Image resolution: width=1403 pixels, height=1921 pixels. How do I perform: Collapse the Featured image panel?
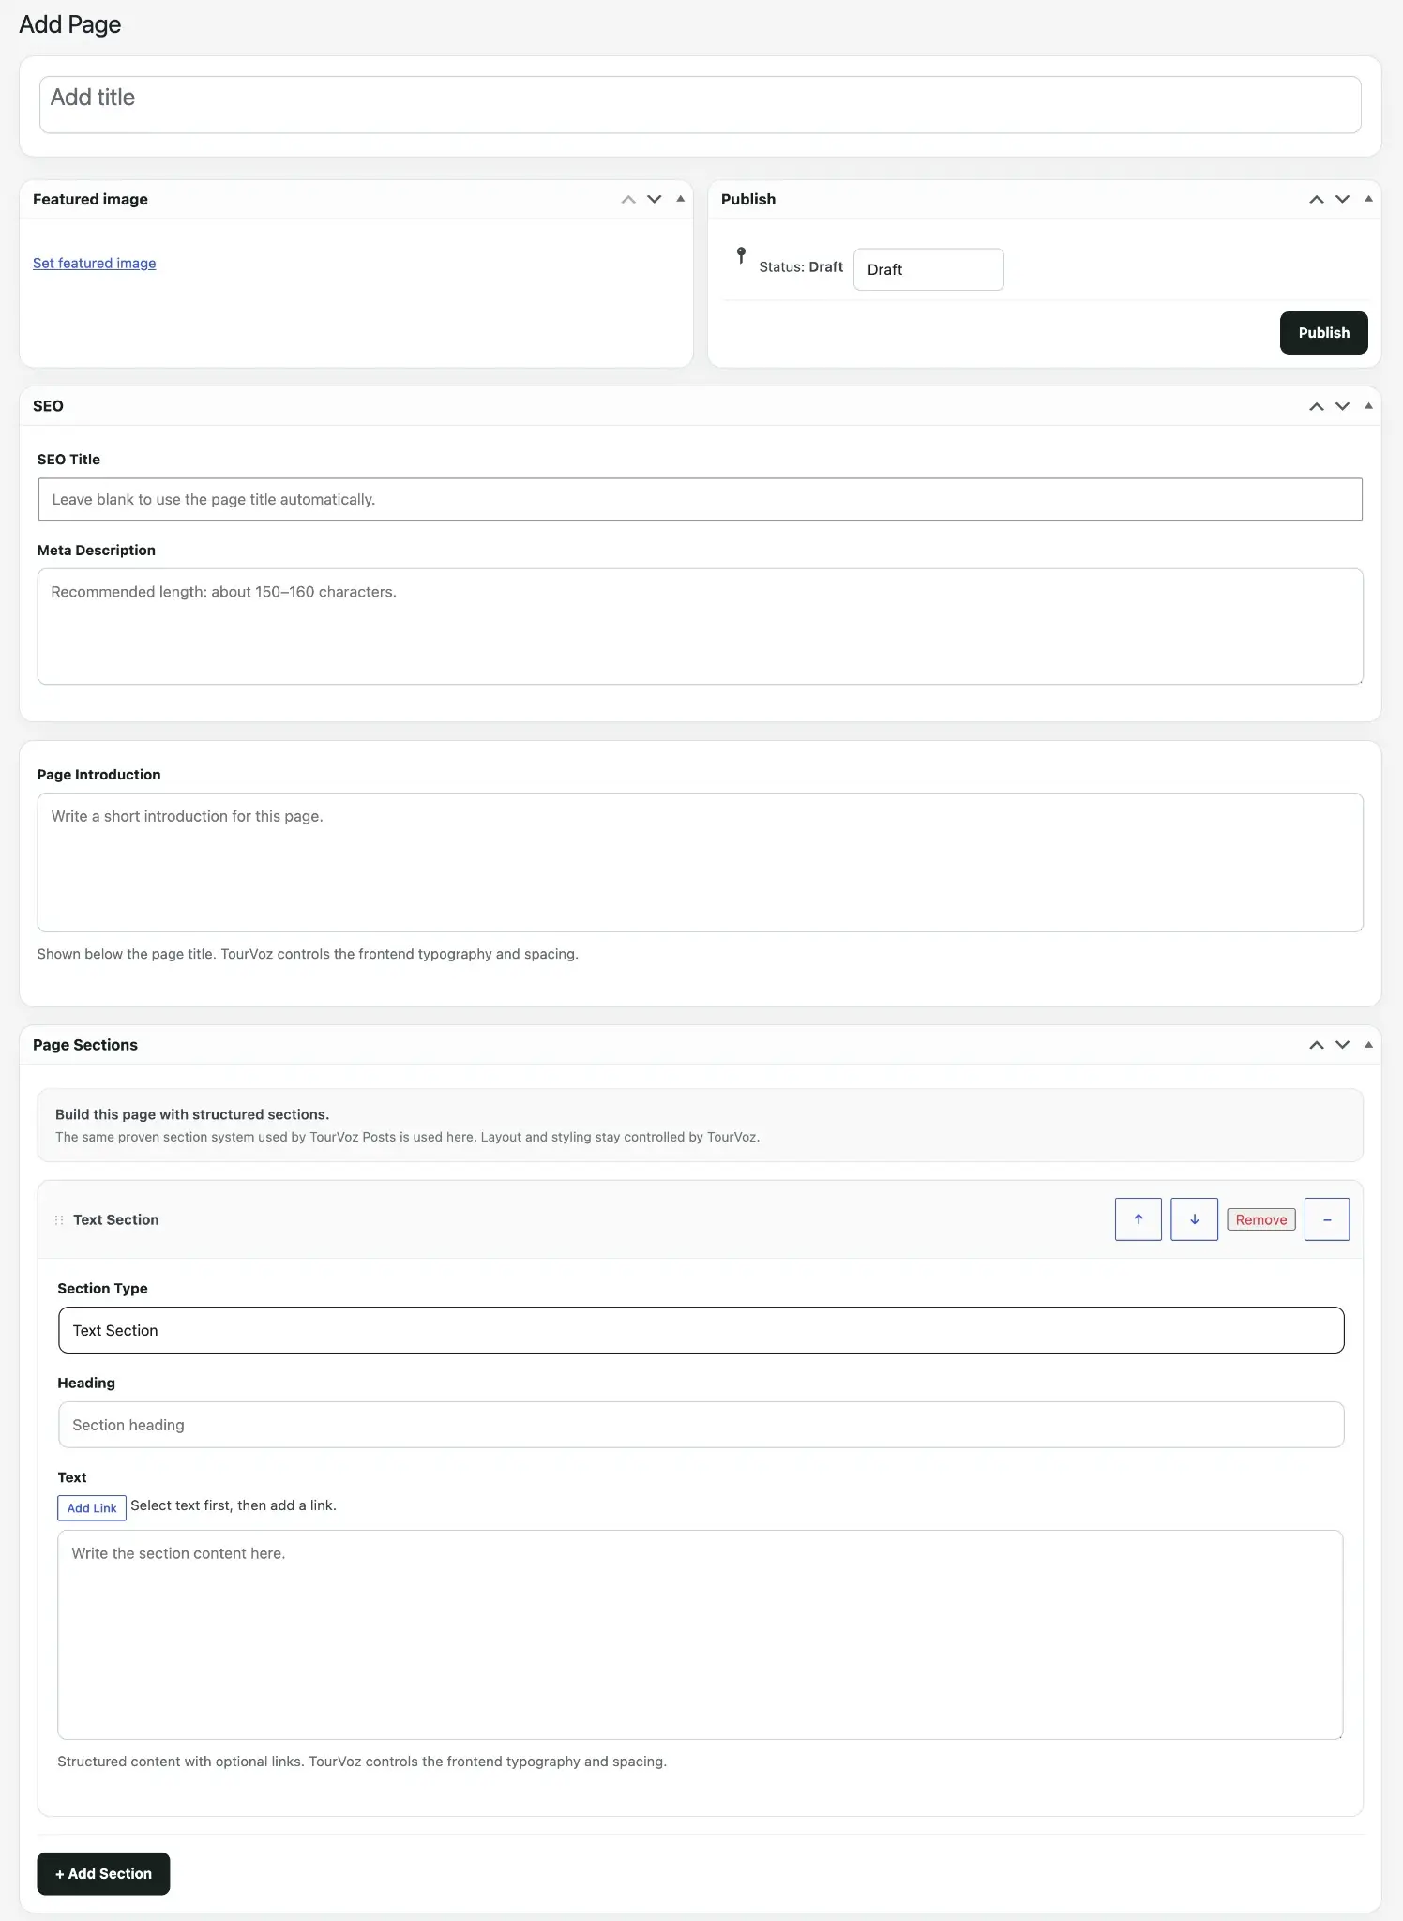coord(681,199)
